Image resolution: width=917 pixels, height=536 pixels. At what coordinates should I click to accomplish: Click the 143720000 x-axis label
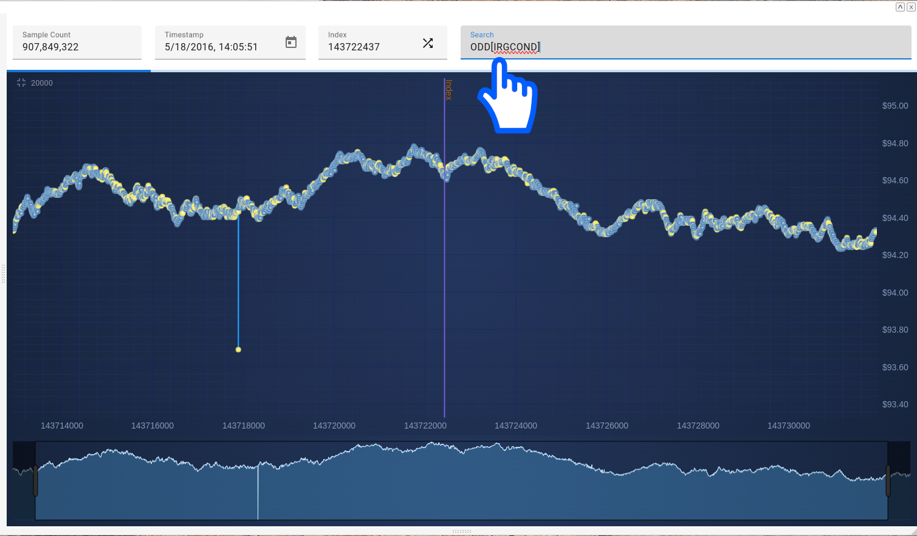tap(334, 426)
